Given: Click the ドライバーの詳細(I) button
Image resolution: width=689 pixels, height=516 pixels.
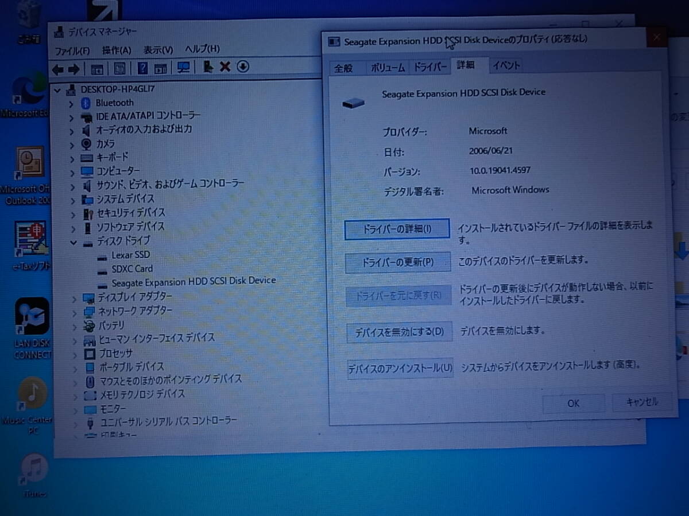Looking at the screenshot, I should [397, 229].
